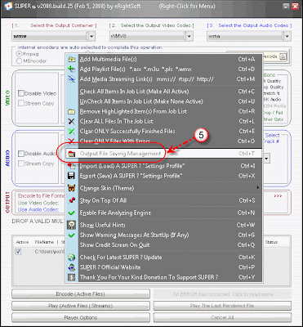Click the Remove HighLighted Item(s) folder icon

[72, 111]
